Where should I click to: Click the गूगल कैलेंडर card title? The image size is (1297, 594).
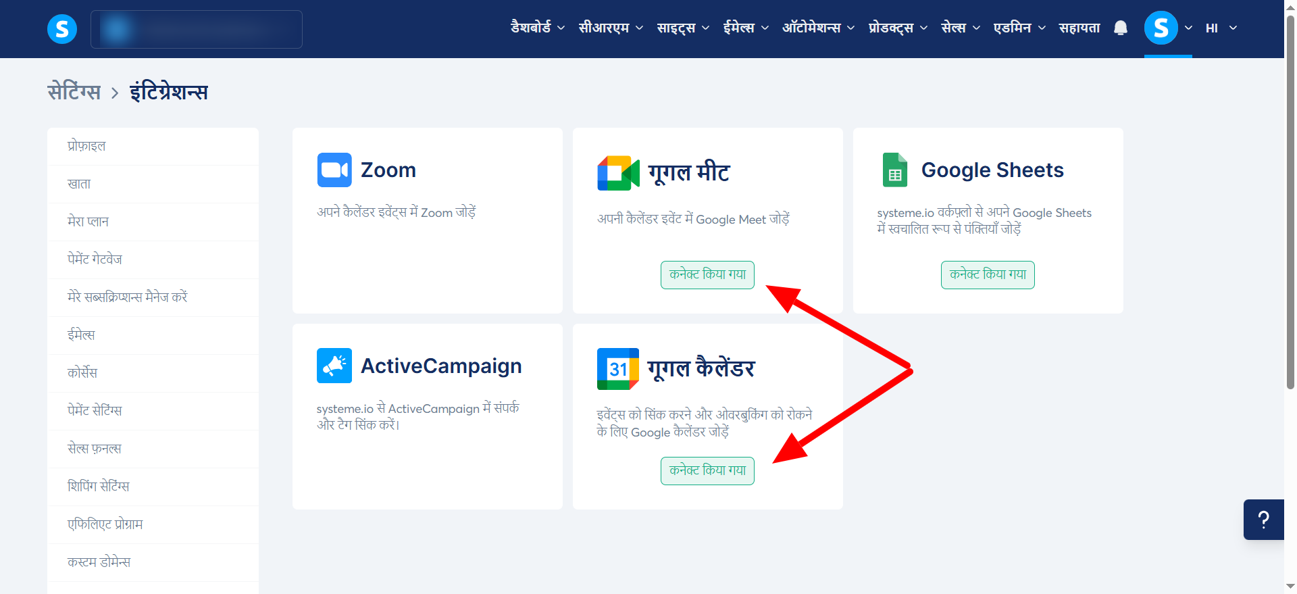click(x=701, y=369)
